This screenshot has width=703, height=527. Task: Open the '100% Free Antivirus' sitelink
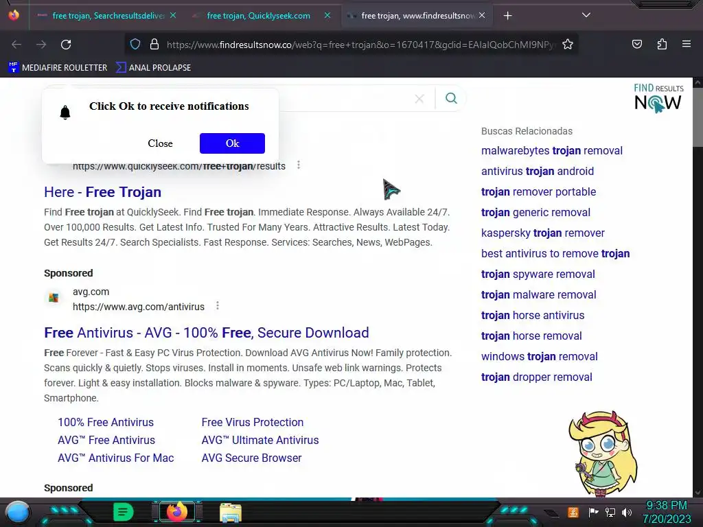pyautogui.click(x=106, y=422)
